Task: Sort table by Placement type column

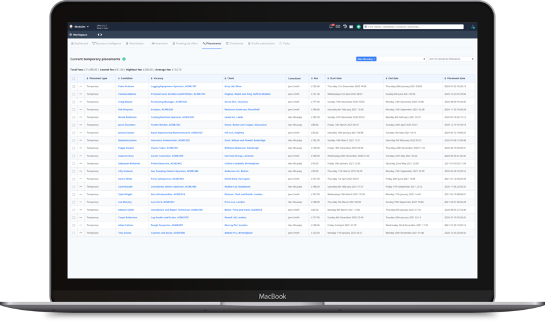Action: (97, 78)
